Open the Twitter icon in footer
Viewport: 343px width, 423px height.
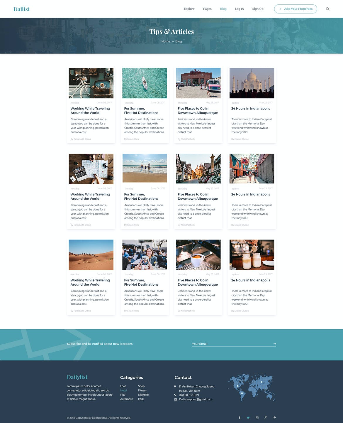pos(248,418)
